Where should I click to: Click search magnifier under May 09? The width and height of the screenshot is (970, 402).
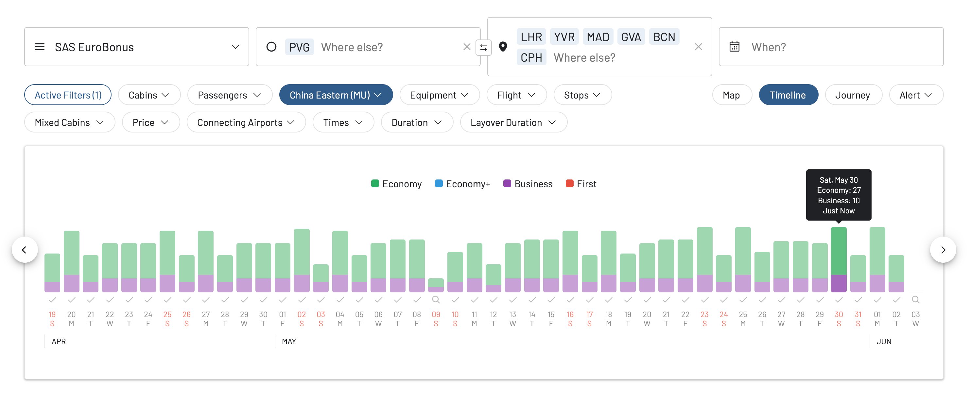[436, 300]
